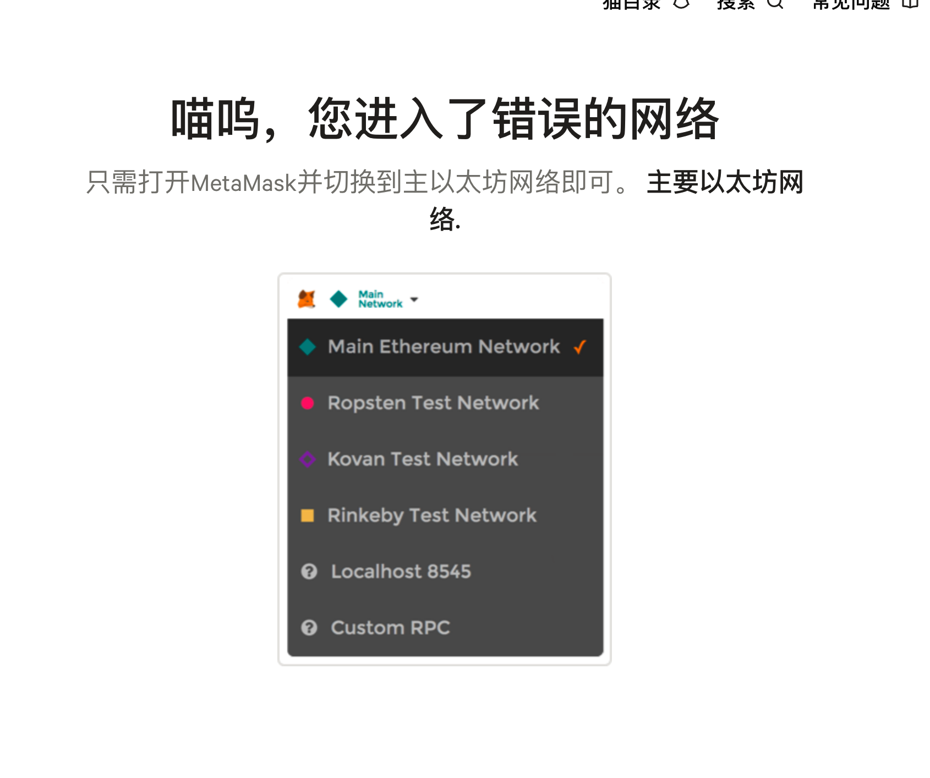Click the yellow square beside Rinkeby
Screen dimensions: 930x778
(308, 516)
